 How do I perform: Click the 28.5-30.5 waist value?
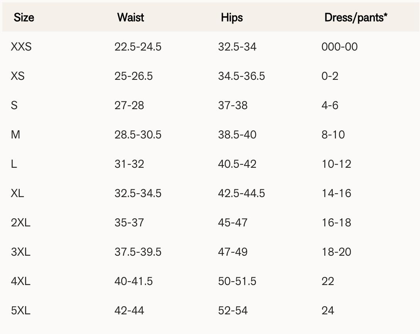pyautogui.click(x=138, y=135)
